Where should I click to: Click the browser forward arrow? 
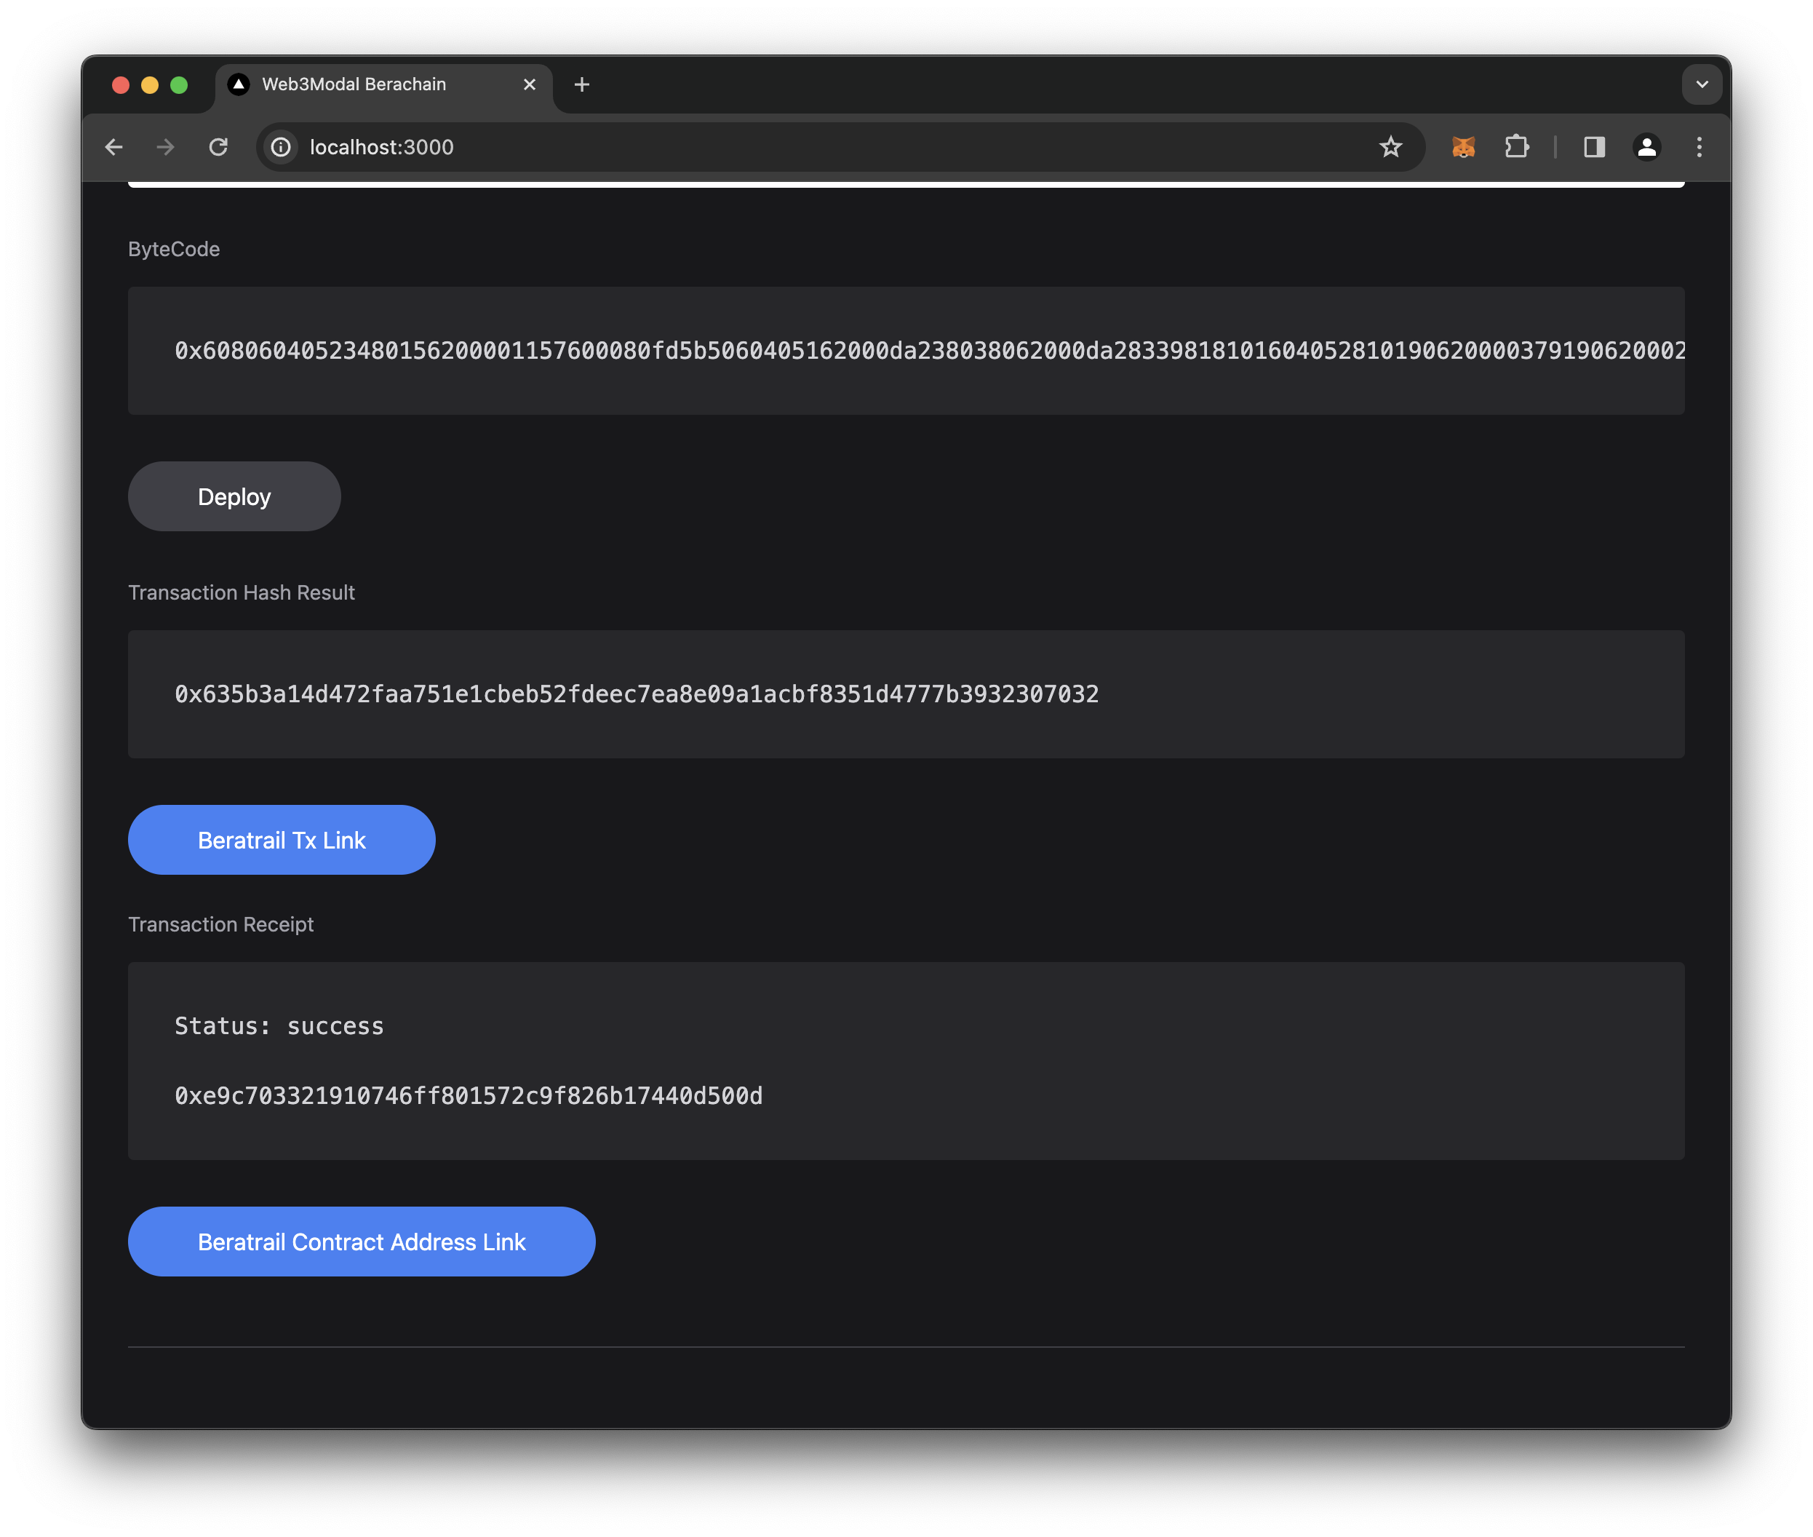pyautogui.click(x=166, y=147)
